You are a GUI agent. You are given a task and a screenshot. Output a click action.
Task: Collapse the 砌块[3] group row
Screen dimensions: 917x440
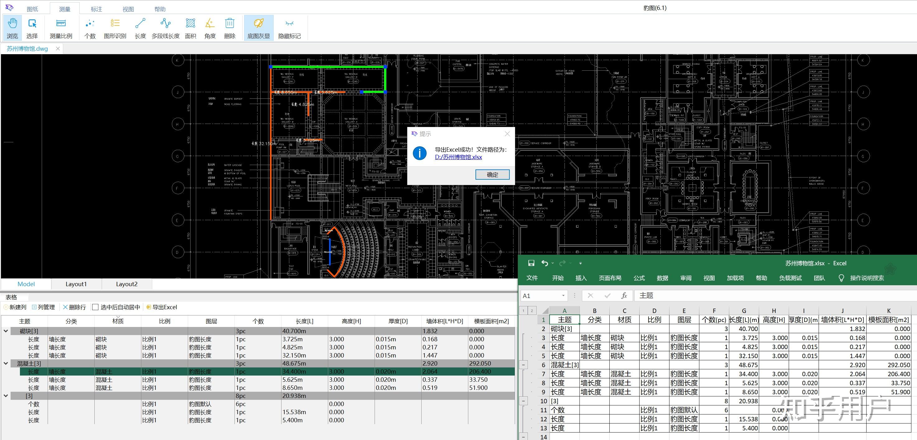click(6, 331)
